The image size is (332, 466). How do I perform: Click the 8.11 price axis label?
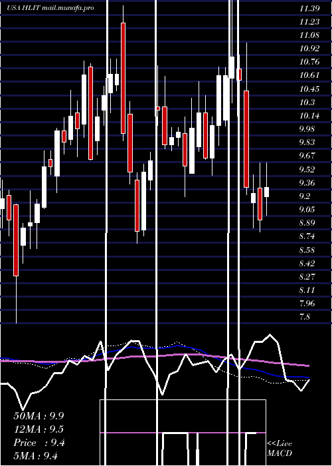307,290
